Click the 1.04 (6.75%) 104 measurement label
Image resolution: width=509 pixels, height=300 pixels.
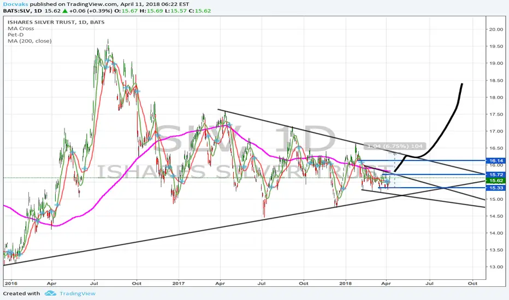[395, 146]
